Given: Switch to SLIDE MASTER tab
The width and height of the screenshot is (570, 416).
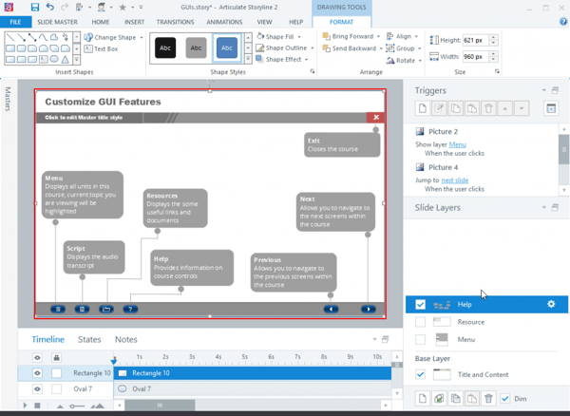Looking at the screenshot, I should point(57,22).
